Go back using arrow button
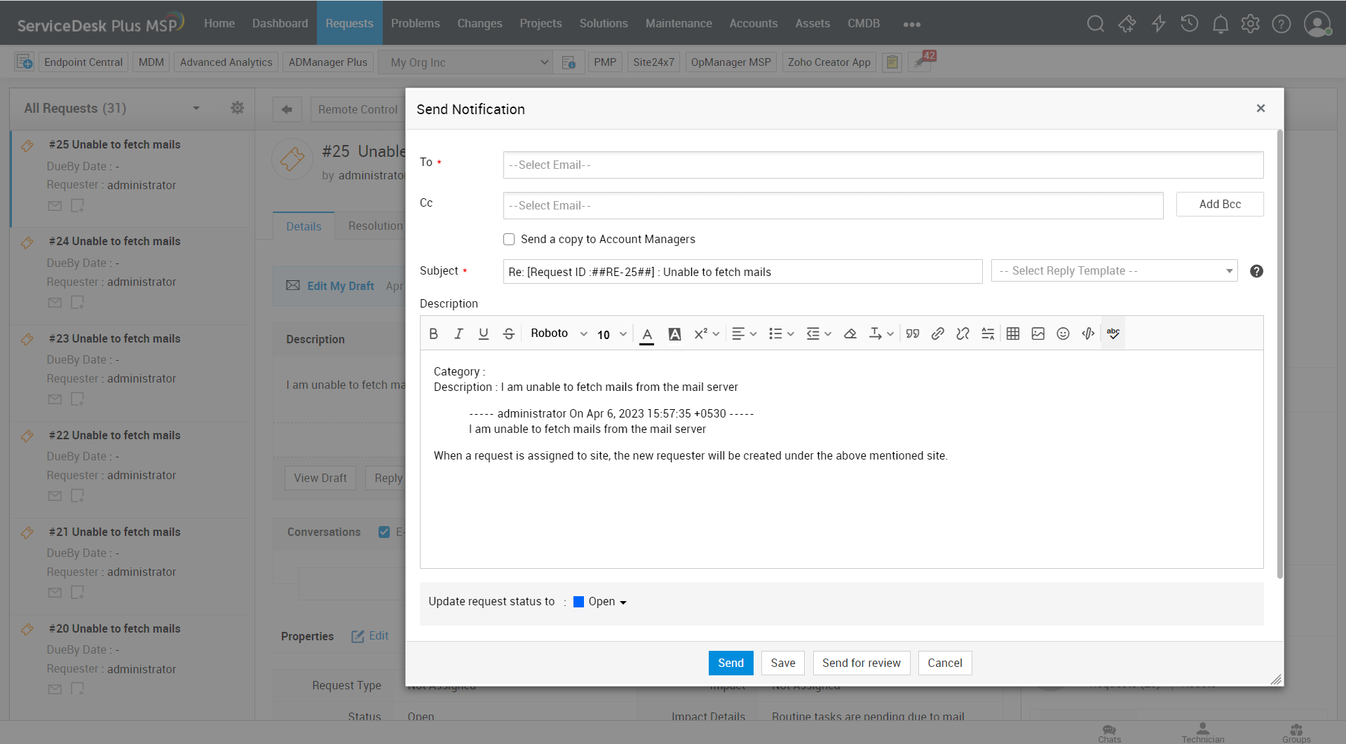 tap(287, 109)
